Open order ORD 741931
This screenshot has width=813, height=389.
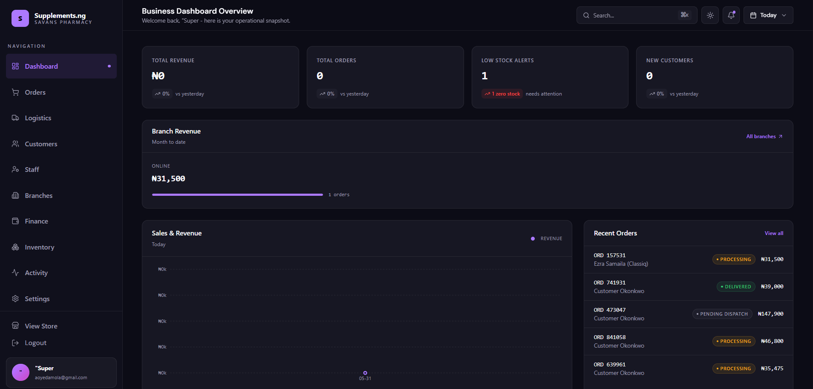click(x=688, y=287)
